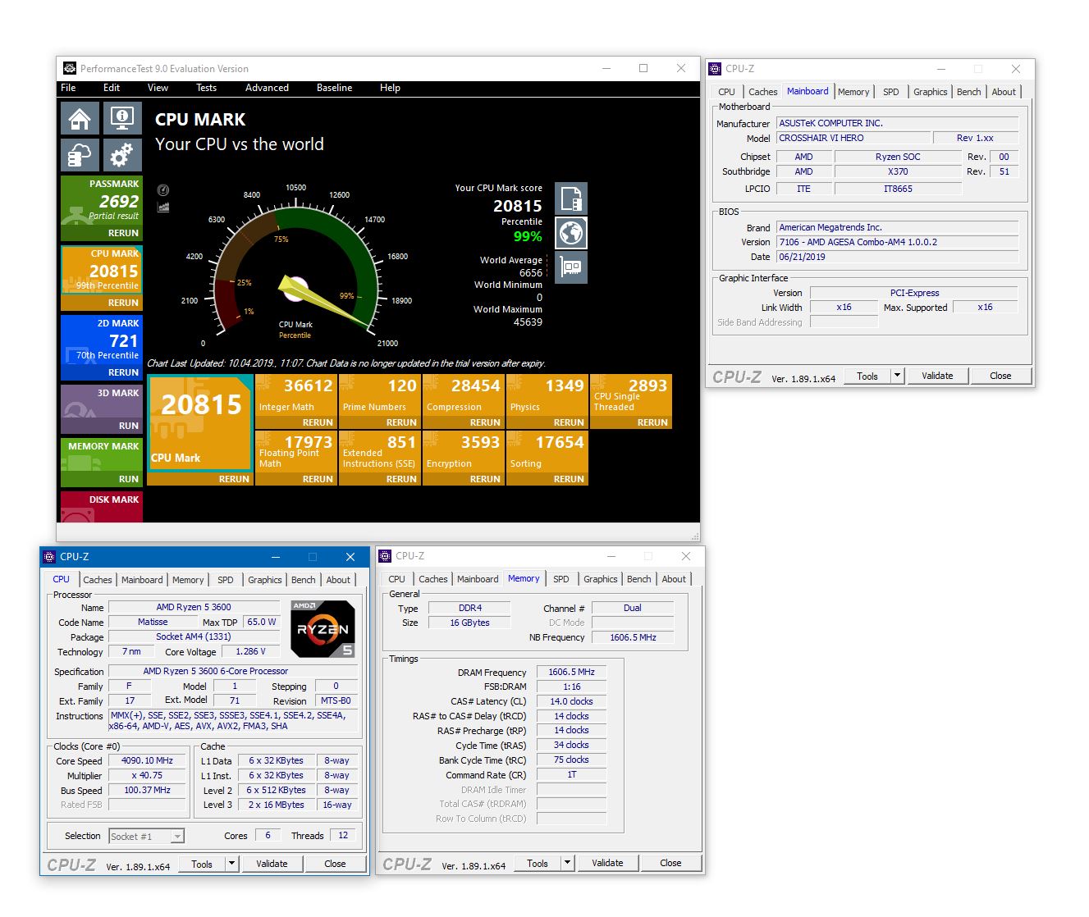Image resolution: width=1089 pixels, height=917 pixels.
Task: Expand Tools dropdown arrow in CPU-Z Memory window
Action: 567,863
